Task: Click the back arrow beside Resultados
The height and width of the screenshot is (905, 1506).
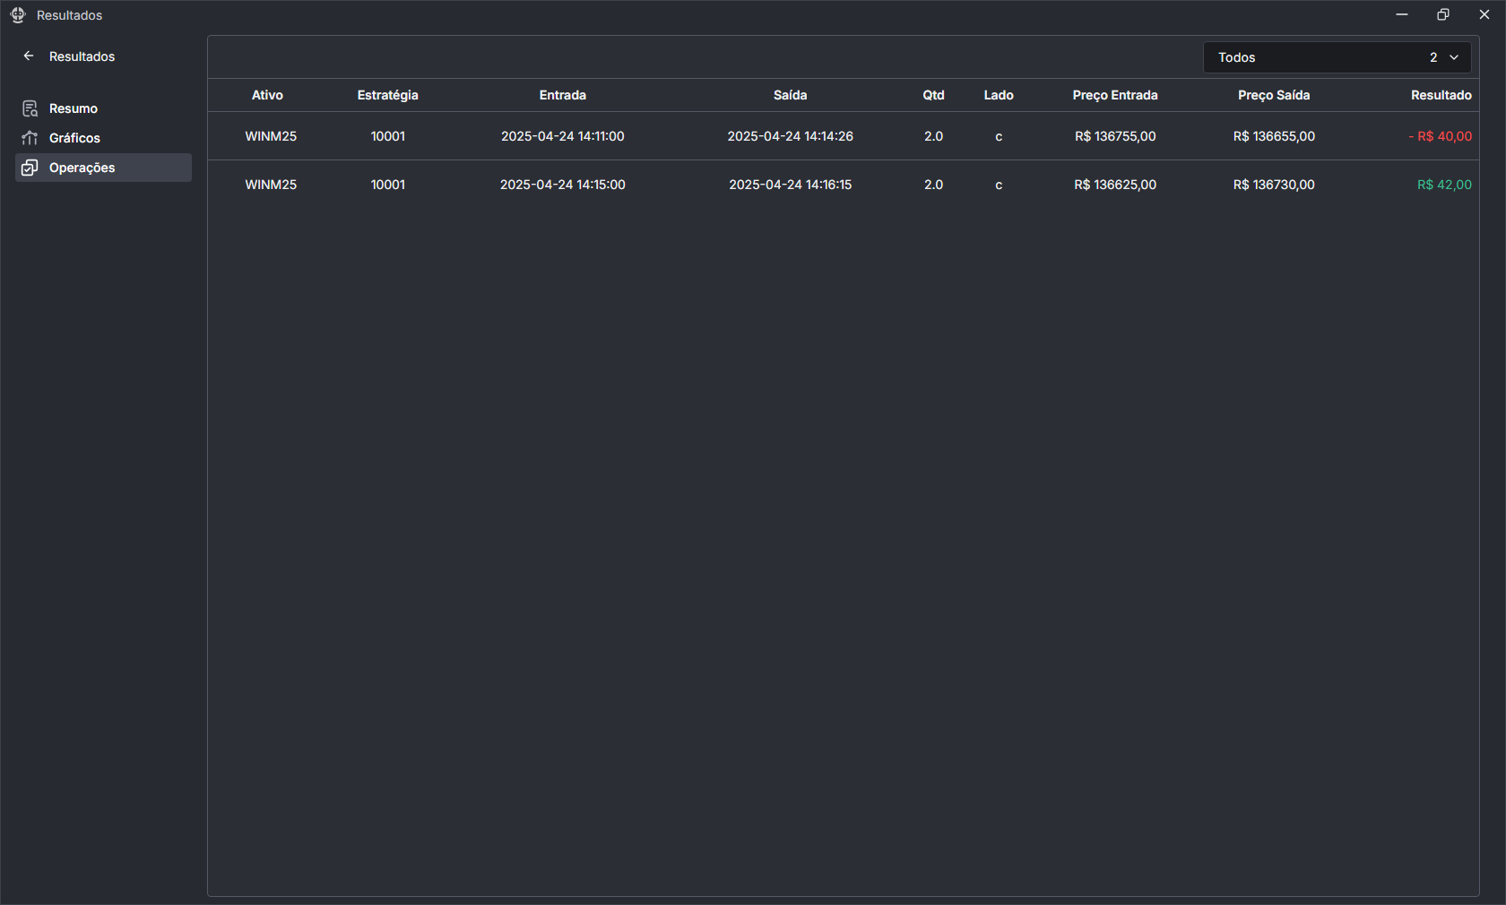Action: pyautogui.click(x=29, y=56)
